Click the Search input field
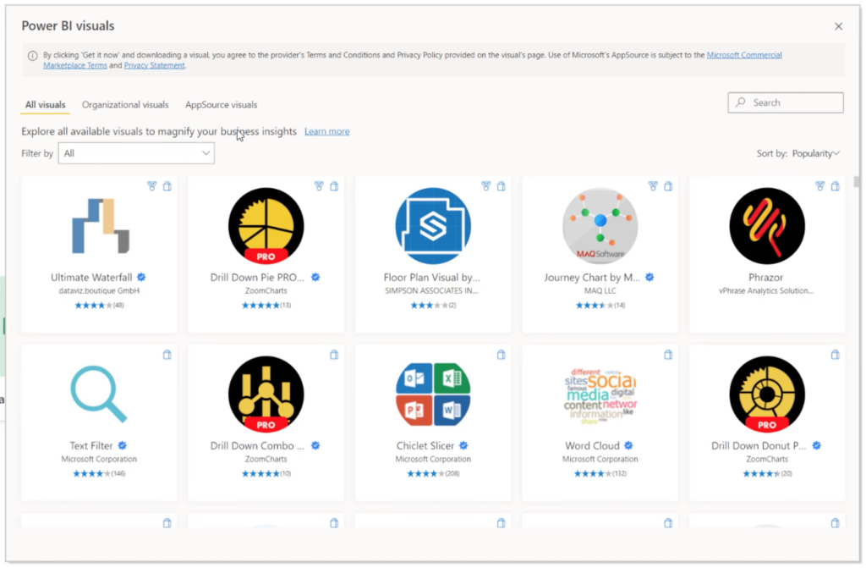 click(786, 103)
